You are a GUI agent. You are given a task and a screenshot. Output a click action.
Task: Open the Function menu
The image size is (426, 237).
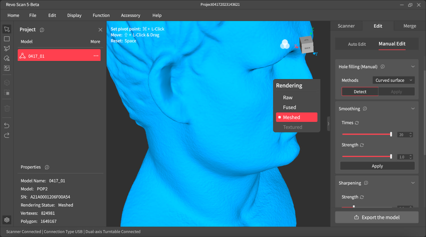point(101,15)
